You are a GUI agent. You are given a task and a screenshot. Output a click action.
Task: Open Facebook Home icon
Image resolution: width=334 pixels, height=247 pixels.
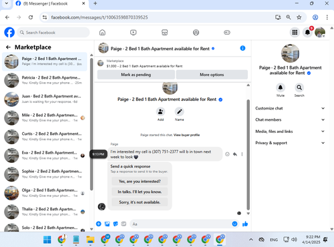click(x=102, y=33)
